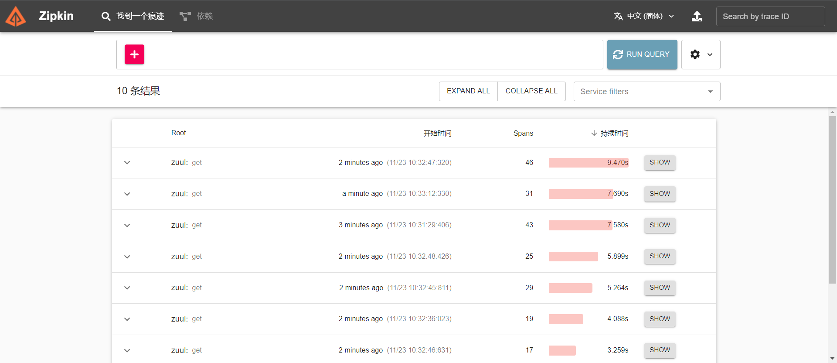The image size is (837, 363).
Task: Click the span count 46
Action: point(529,163)
